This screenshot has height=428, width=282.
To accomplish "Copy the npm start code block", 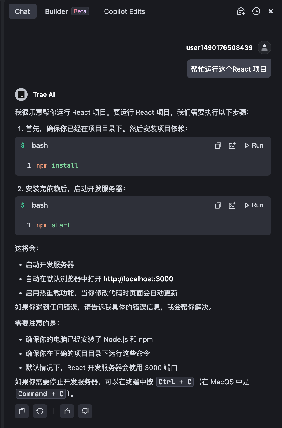I will click(218, 205).
